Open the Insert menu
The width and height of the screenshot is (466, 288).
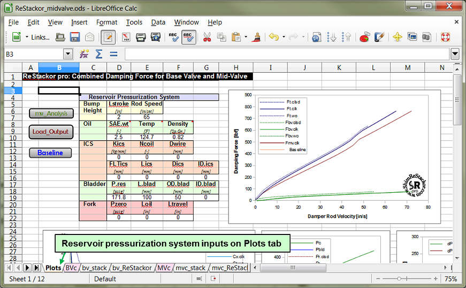pos(79,22)
